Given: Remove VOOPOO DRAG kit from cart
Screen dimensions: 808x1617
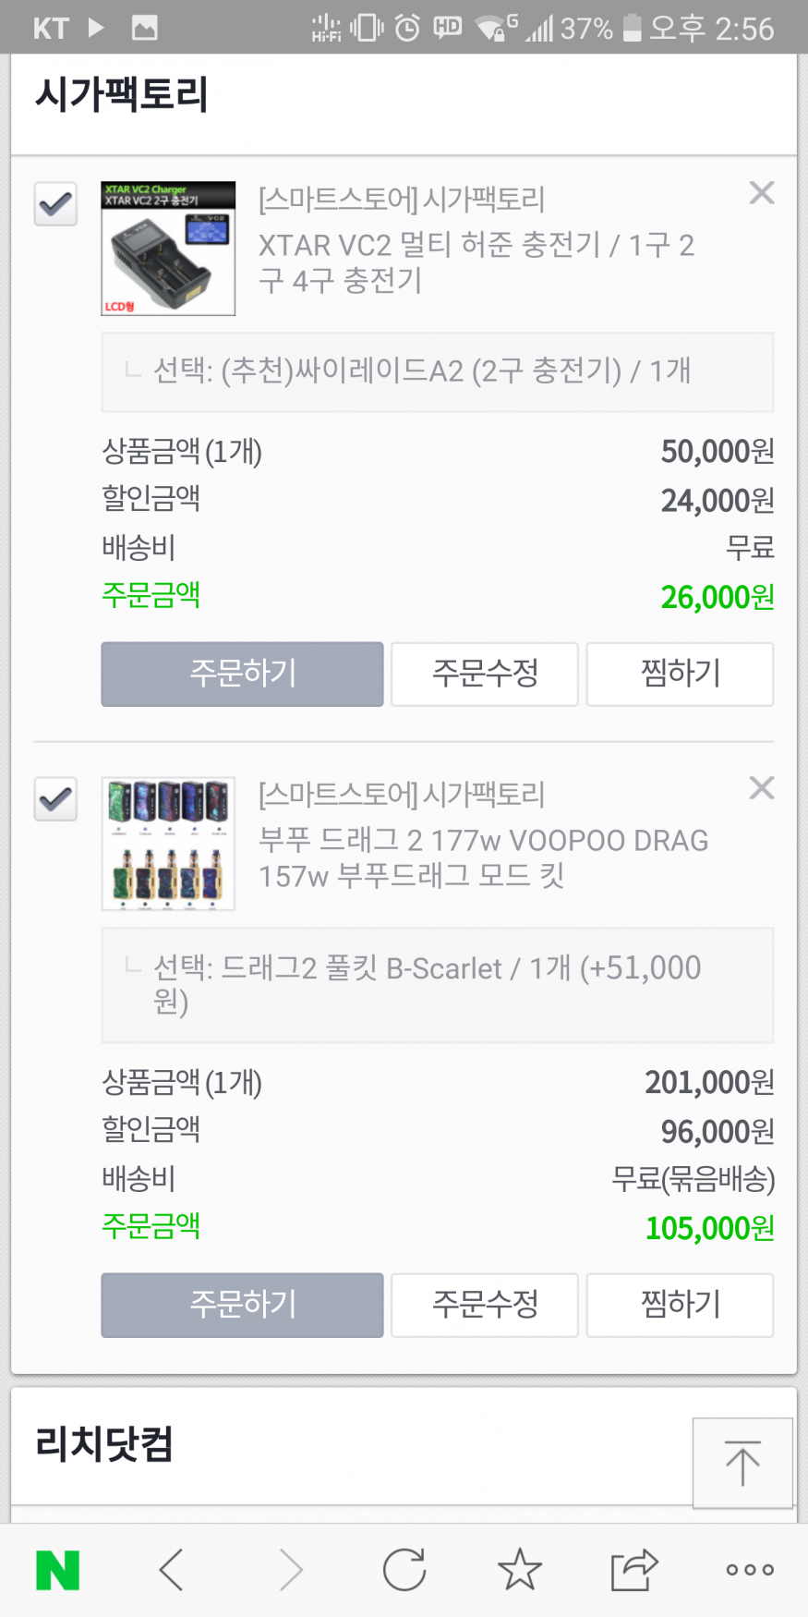Looking at the screenshot, I should [x=762, y=788].
